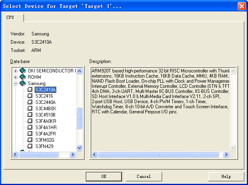Click the chip icon next to S3C4510B
The width and height of the screenshot is (248, 185).
point(30,115)
